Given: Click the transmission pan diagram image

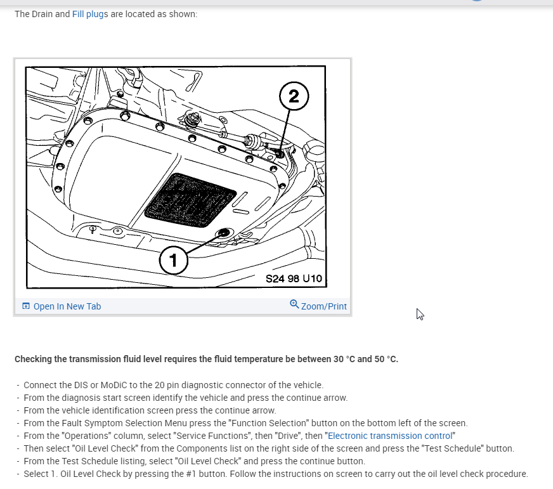Looking at the screenshot, I should 176,177.
